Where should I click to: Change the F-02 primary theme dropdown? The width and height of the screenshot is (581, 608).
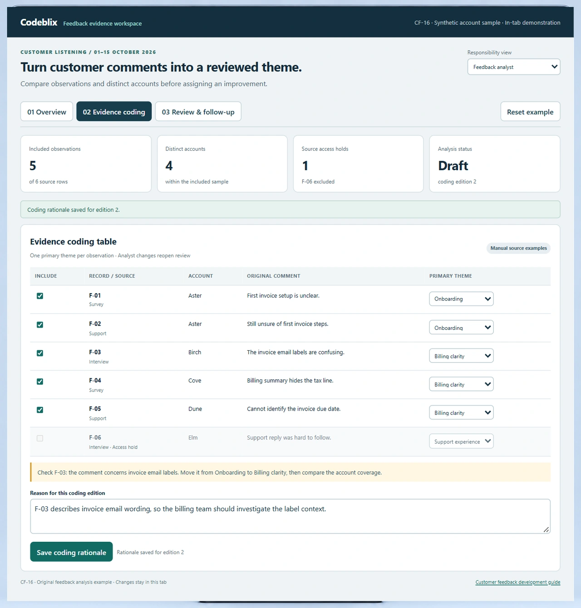click(x=461, y=328)
